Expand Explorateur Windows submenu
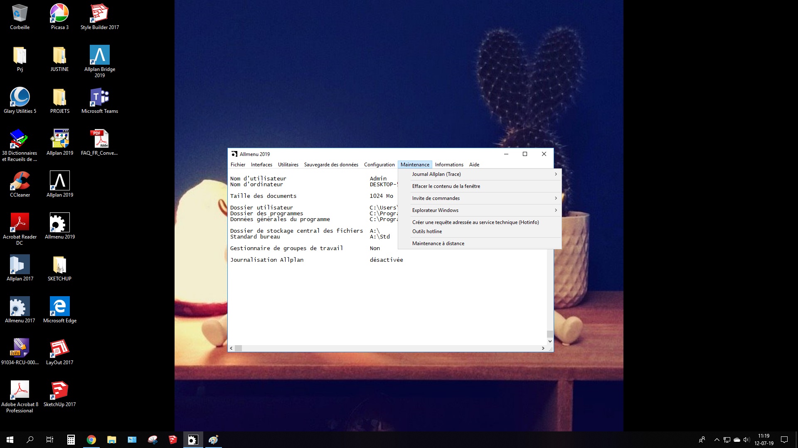Viewport: 798px width, 448px height. (x=480, y=210)
